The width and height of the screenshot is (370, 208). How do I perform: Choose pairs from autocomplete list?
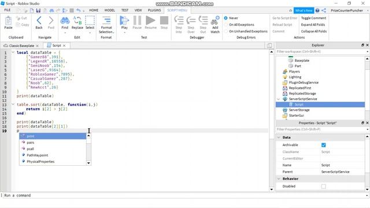(x=53, y=143)
